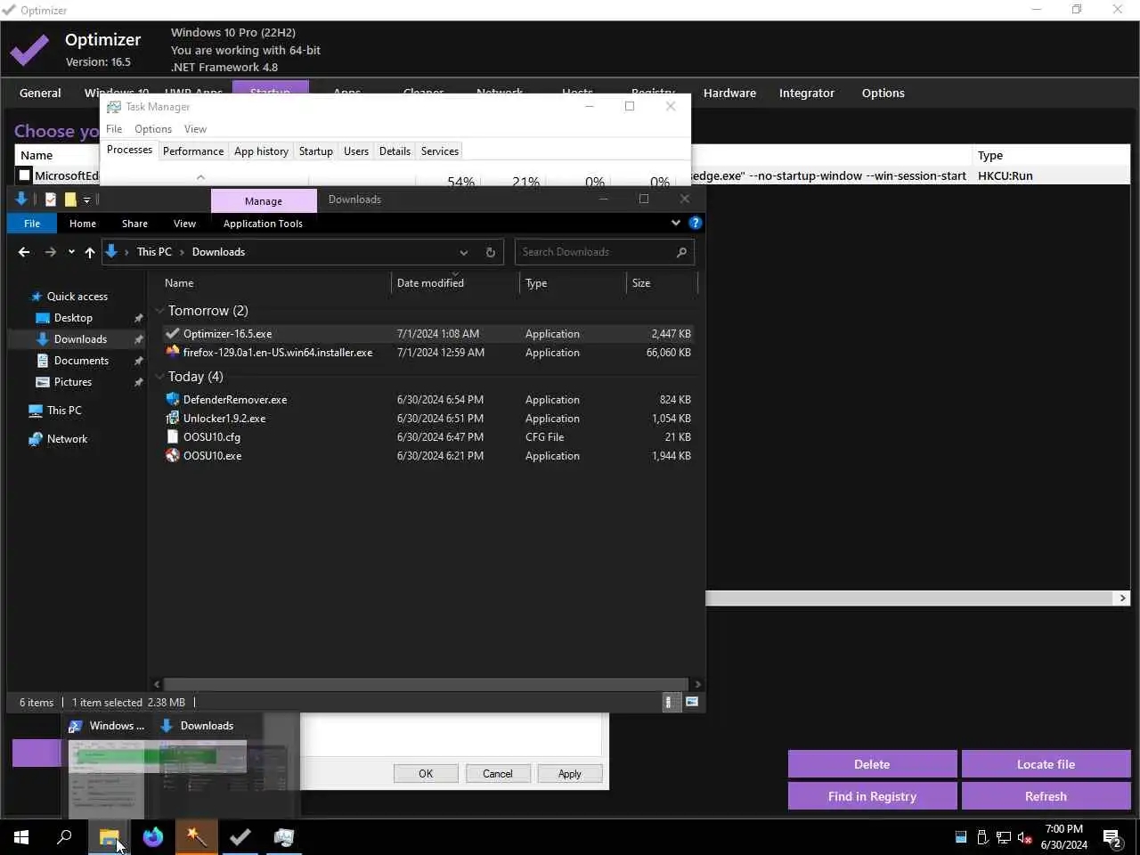Open Documents in Quick access
This screenshot has height=855, width=1140.
tap(81, 361)
